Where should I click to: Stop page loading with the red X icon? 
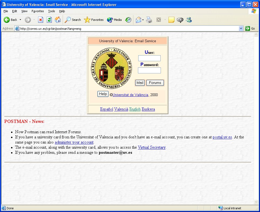coord(40,20)
